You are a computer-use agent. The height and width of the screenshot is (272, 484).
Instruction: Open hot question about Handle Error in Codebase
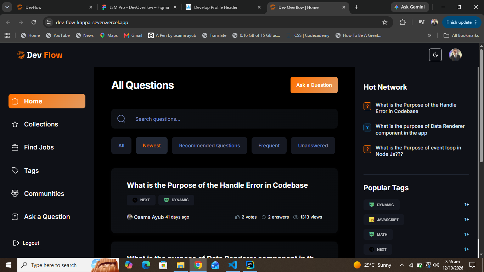click(x=416, y=108)
